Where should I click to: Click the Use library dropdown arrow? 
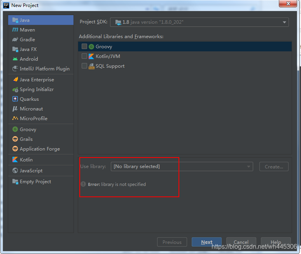[248, 166]
